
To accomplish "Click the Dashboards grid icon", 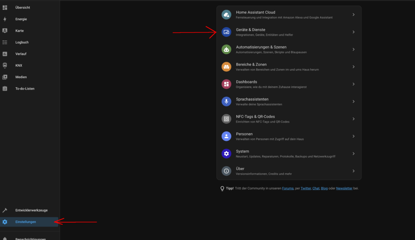I will click(226, 84).
